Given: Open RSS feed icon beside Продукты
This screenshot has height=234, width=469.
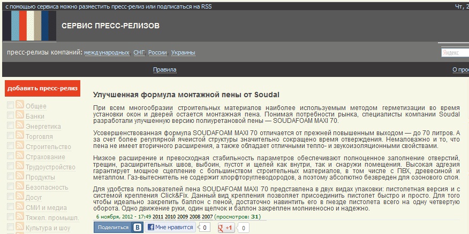Looking at the screenshot, I should click(x=20, y=175).
